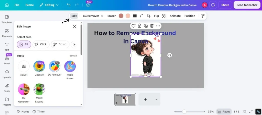Select the Brush area option
The height and width of the screenshot is (115, 262).
coord(60,44)
